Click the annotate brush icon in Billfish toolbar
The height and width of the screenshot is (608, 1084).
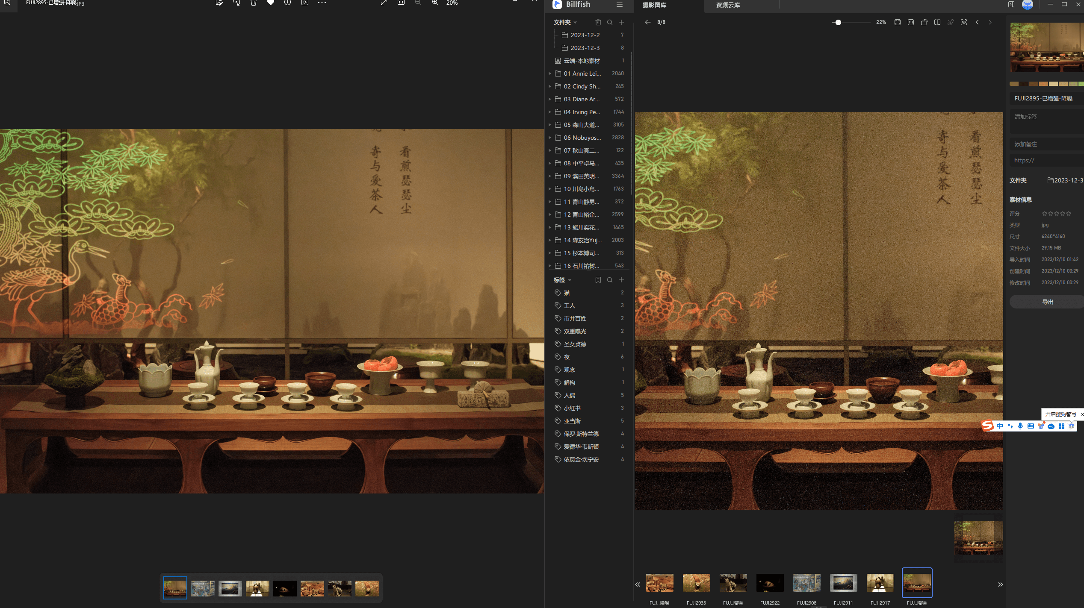coord(951,22)
